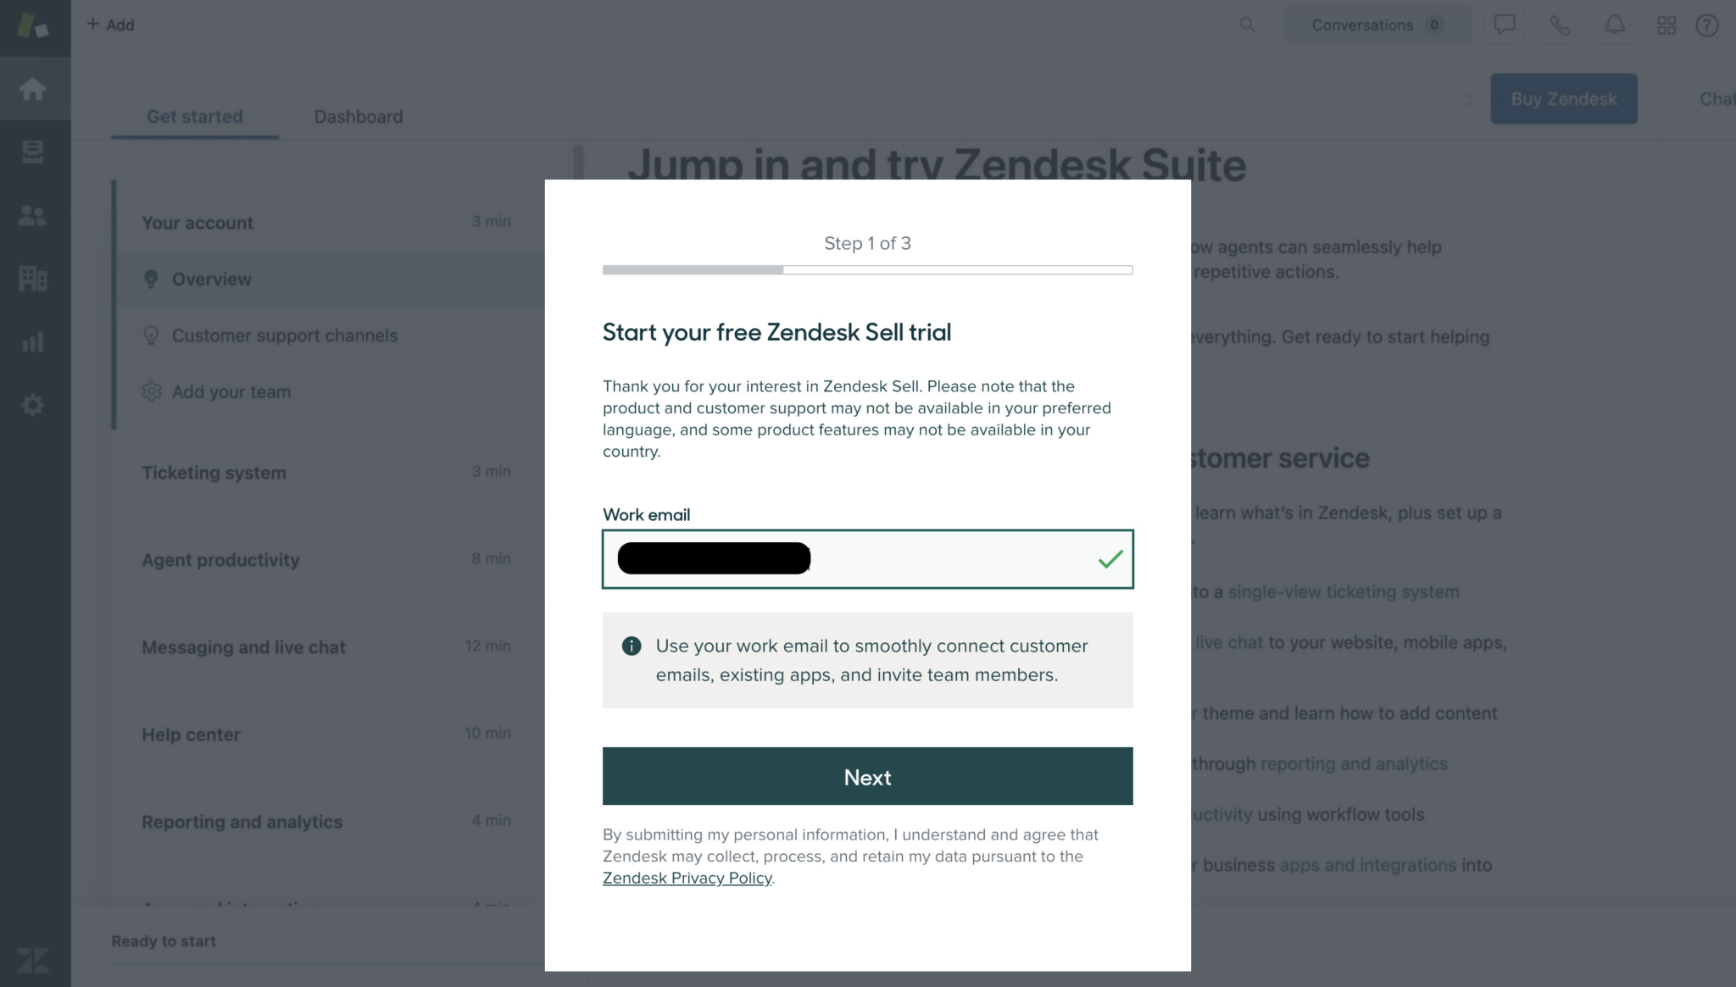
Task: Expand the Ticketing system section
Action: [x=214, y=472]
